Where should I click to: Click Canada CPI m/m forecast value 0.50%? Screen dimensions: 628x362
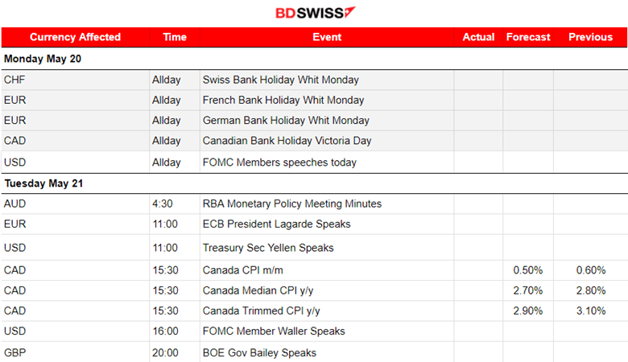point(528,269)
